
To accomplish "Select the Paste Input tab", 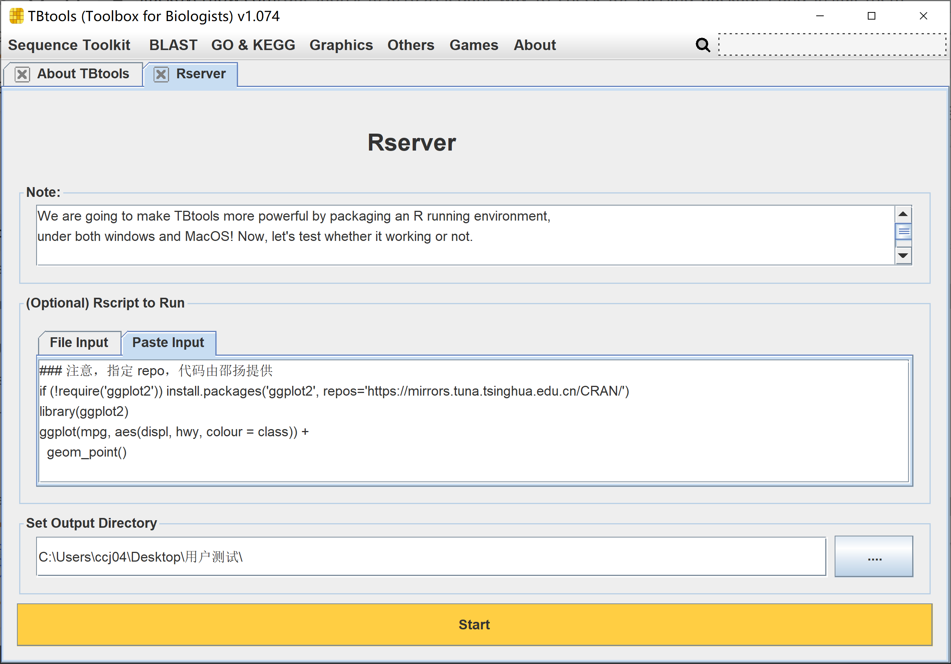I will (168, 343).
